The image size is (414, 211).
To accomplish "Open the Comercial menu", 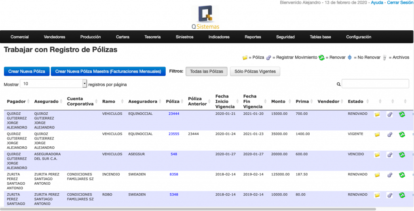I will coord(19,37).
